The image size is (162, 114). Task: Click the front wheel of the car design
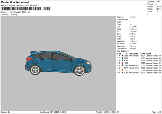click(x=80, y=70)
